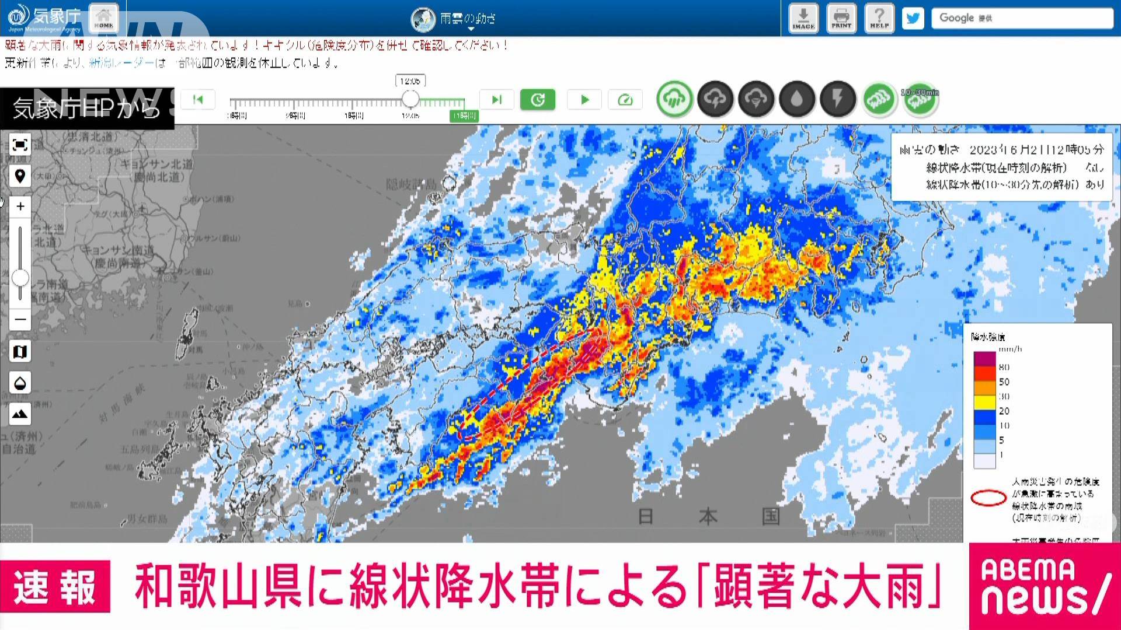
Task: Open the map style selector icon
Action: tap(20, 352)
